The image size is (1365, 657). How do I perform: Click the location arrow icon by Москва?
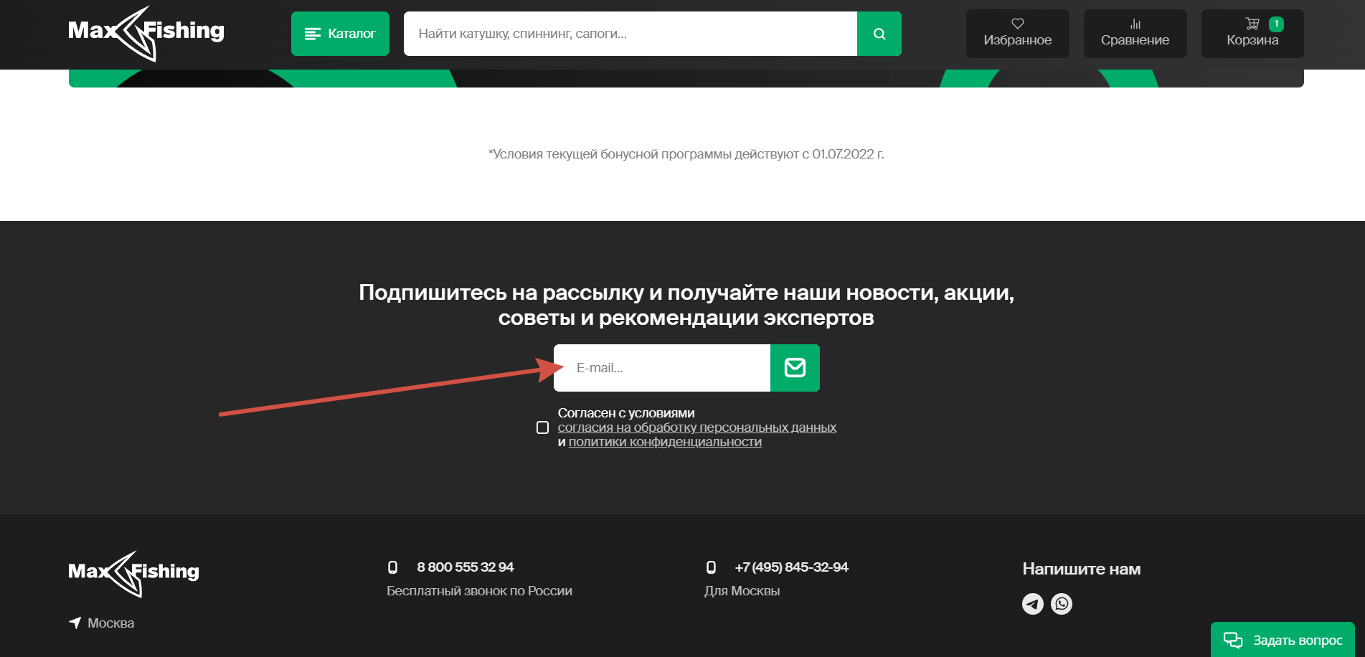click(75, 623)
